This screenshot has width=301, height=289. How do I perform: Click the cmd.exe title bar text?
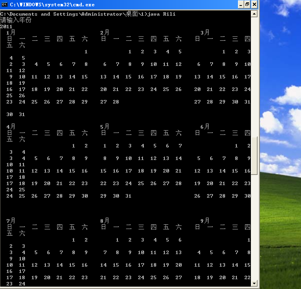[52, 5]
